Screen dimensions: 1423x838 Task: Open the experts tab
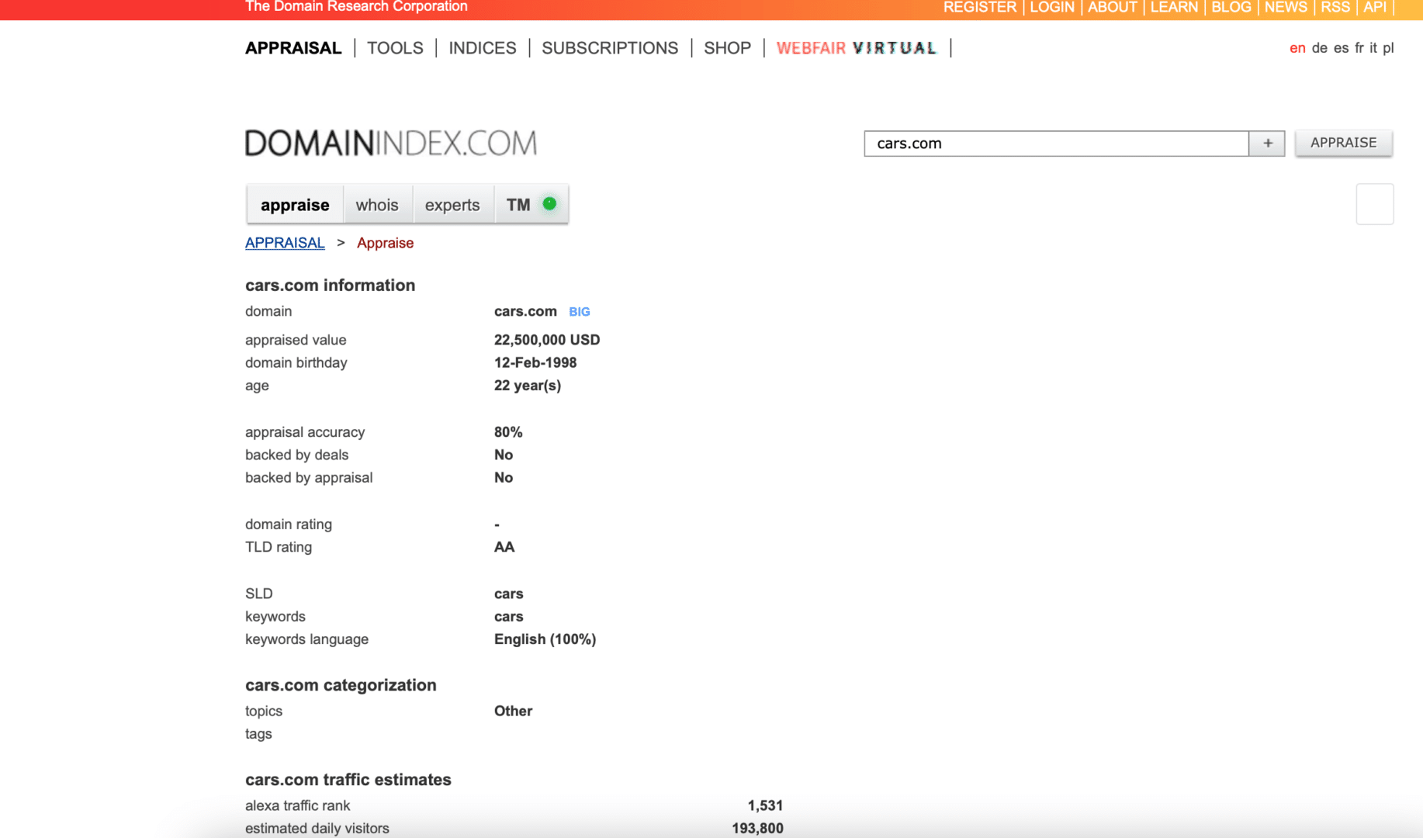tap(452, 205)
